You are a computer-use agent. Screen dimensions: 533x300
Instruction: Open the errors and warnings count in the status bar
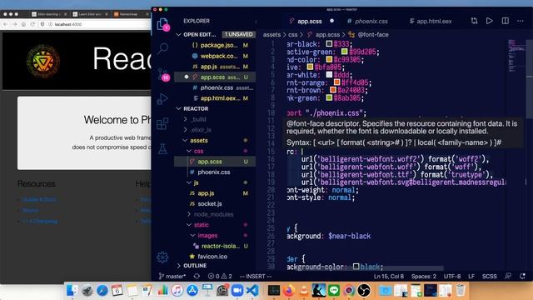click(220, 276)
